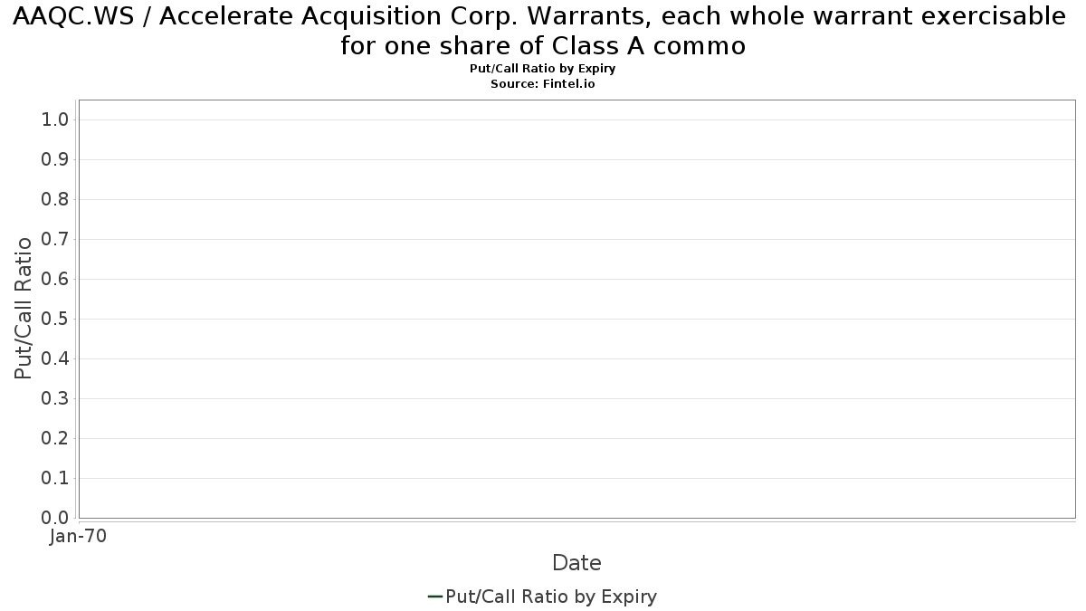Viewport: 1086px width, 611px height.
Task: Click the empty chart plot area
Action: pos(577,309)
